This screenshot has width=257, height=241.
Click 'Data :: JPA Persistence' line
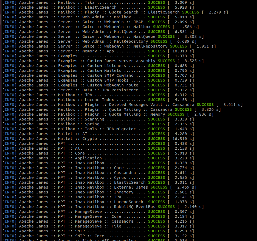98,90
